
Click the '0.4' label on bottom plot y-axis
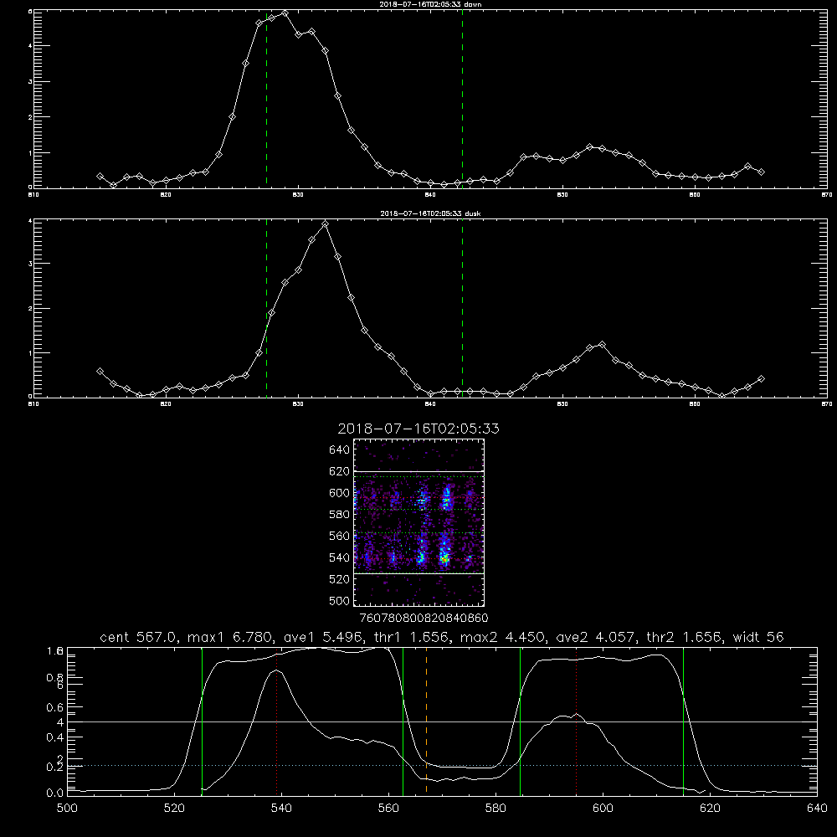pyautogui.click(x=55, y=737)
